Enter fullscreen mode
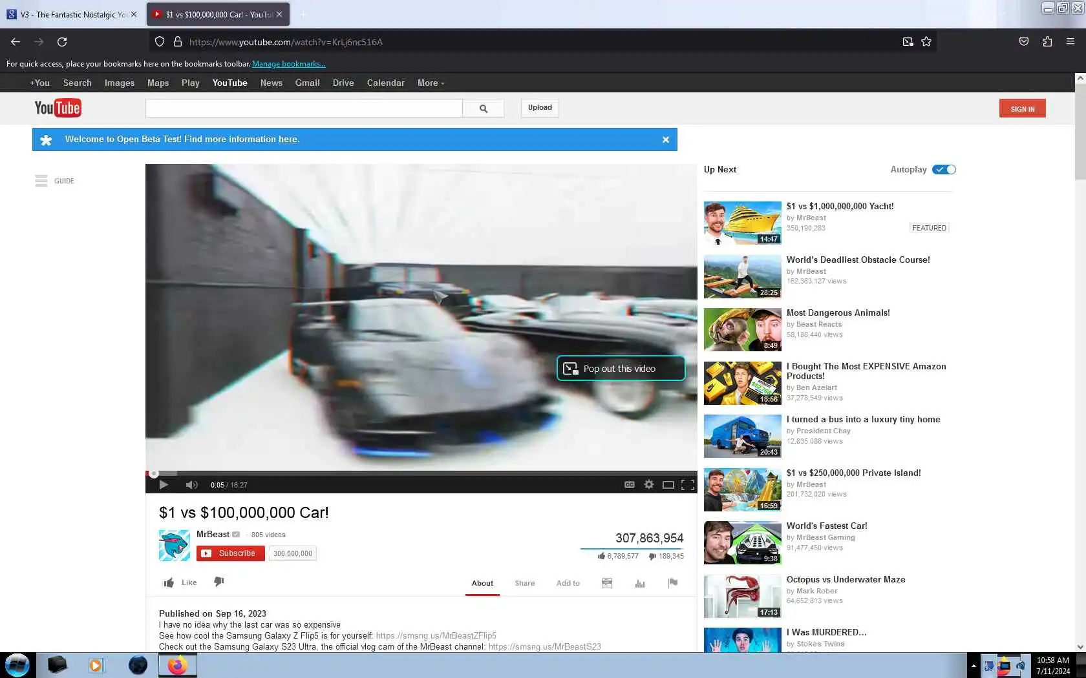This screenshot has width=1086, height=678. [x=688, y=484]
